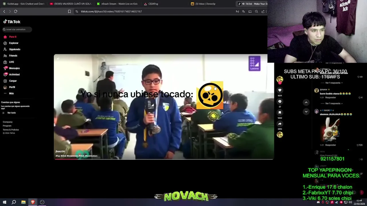Like the video with heart icon

tap(280, 90)
